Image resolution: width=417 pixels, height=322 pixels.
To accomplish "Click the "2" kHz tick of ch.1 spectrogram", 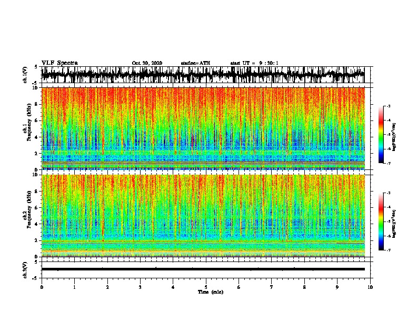I will [37, 154].
